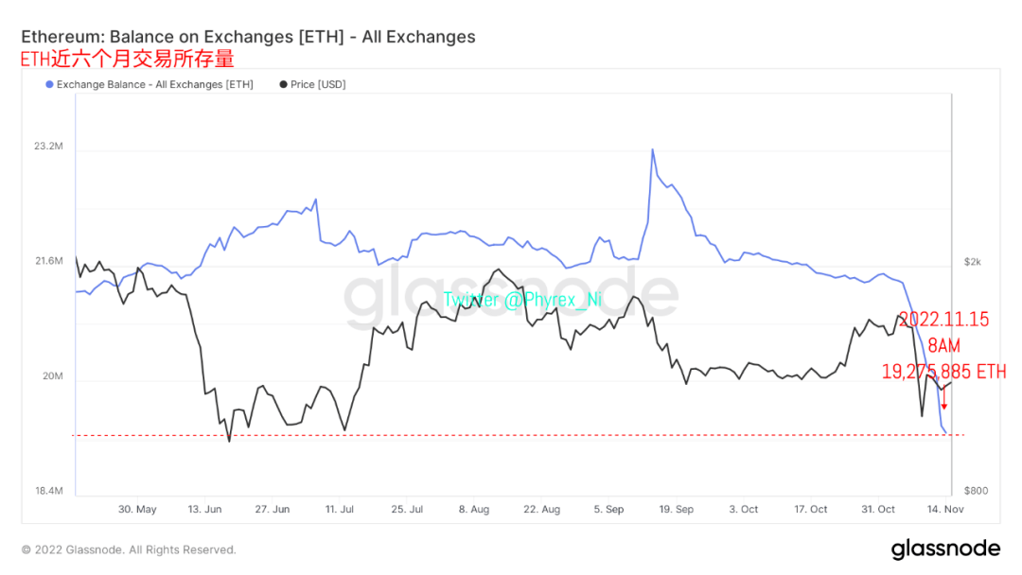Select the 19. Sep x-axis date label
Viewport: 1022px width, 575px height.
[x=676, y=509]
